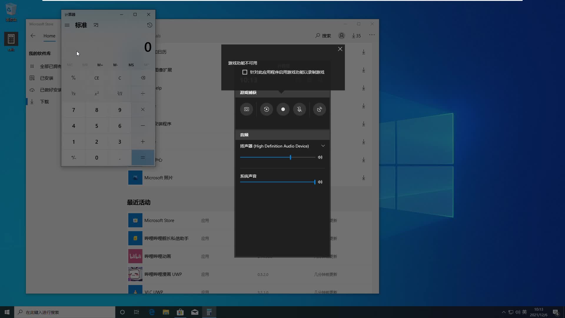Click keep-on-top icon in calculator
565x318 pixels.
pos(96,25)
